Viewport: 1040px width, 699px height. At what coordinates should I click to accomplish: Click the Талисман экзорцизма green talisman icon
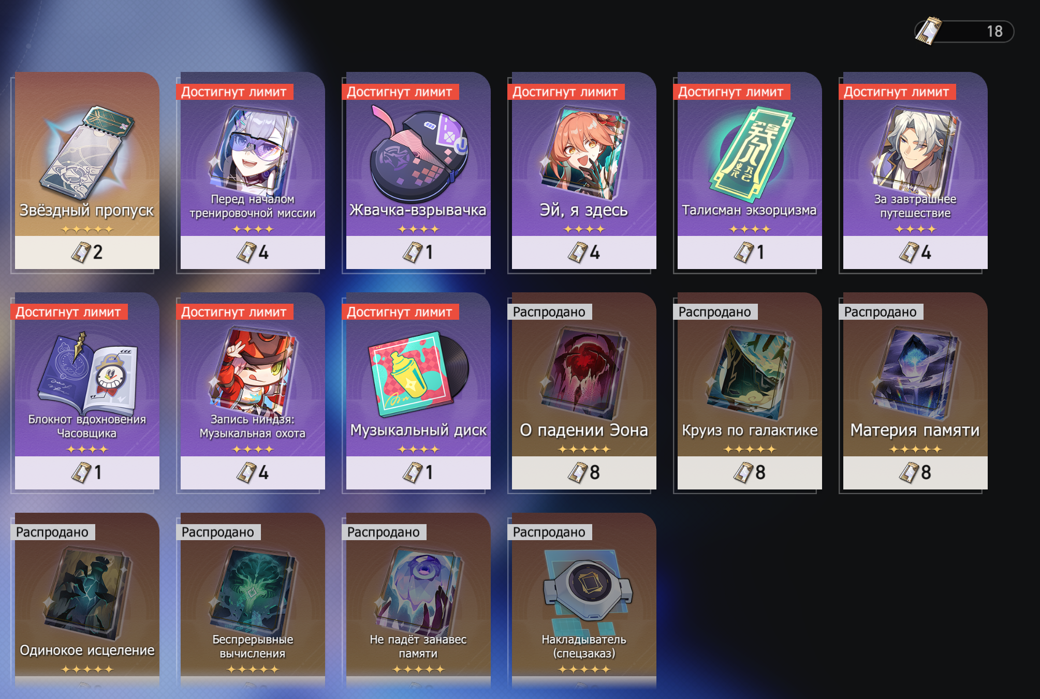click(x=750, y=154)
